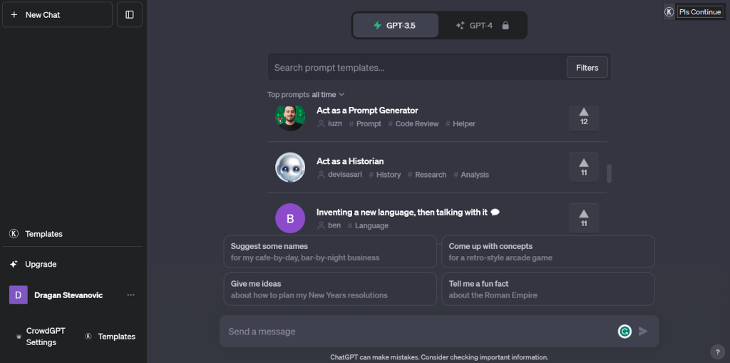The image size is (730, 363).
Task: Click the sidebar collapse panel icon
Action: point(130,14)
